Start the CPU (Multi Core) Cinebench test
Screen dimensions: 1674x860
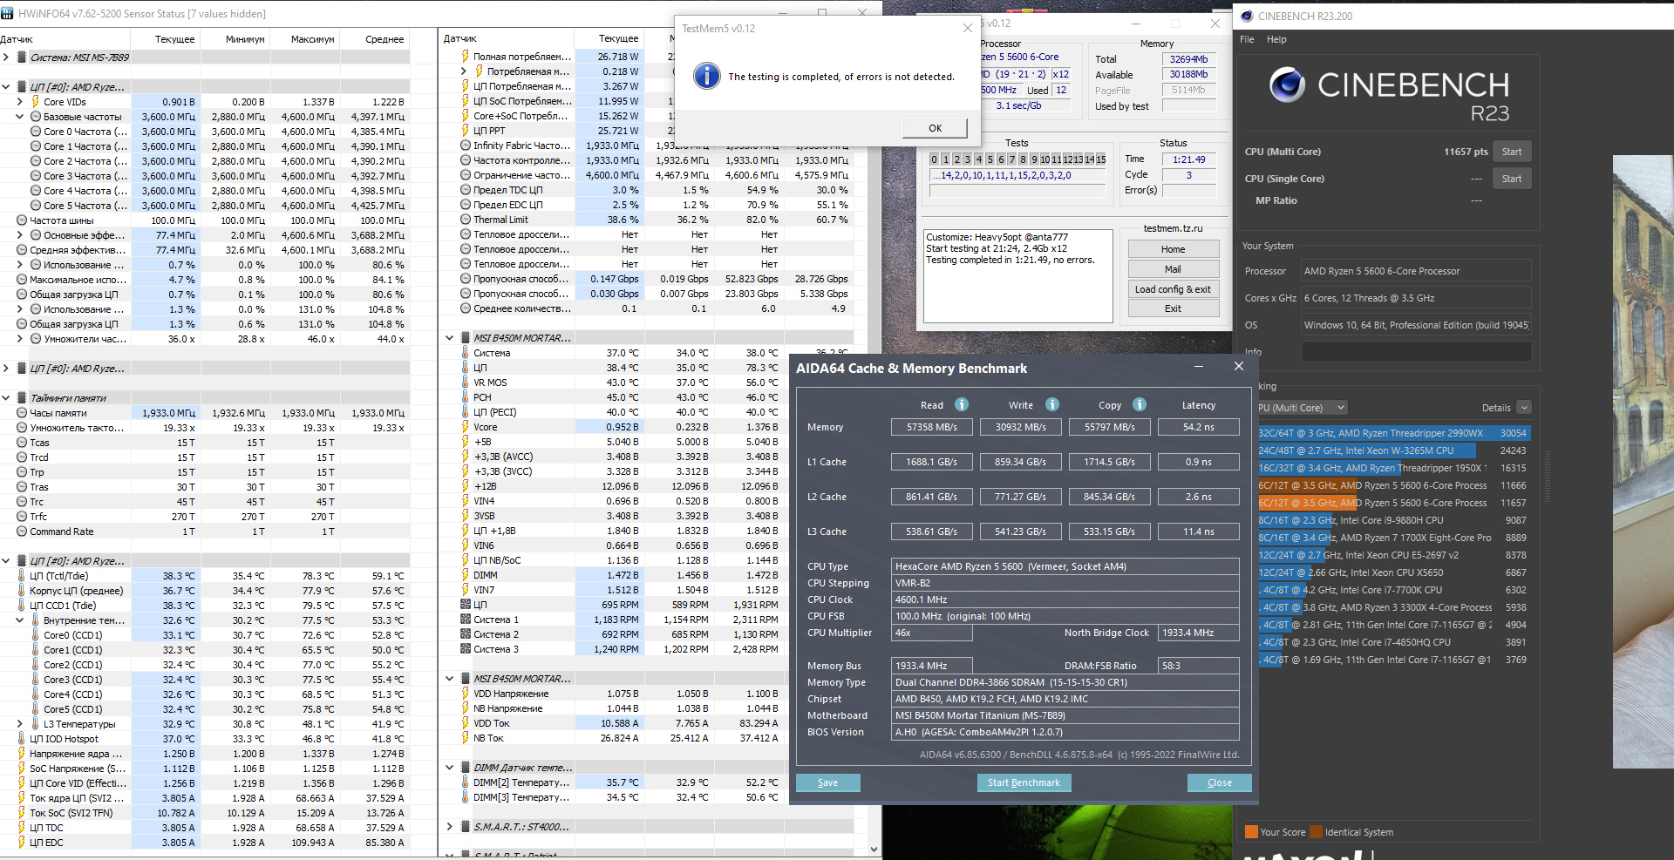click(1512, 152)
